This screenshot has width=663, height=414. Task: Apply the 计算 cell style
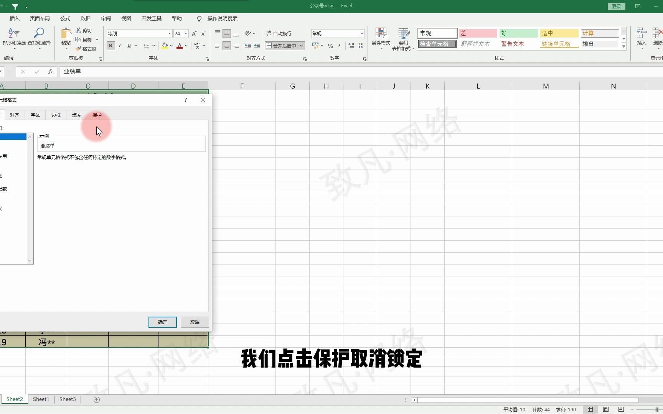(x=600, y=33)
